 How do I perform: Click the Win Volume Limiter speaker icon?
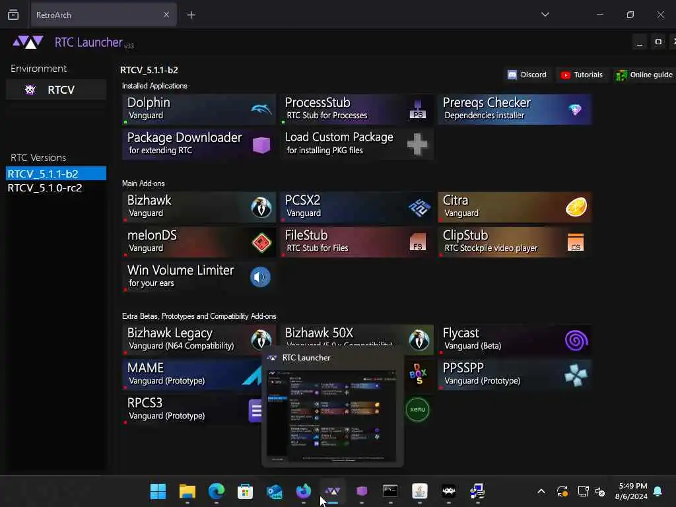tap(260, 277)
